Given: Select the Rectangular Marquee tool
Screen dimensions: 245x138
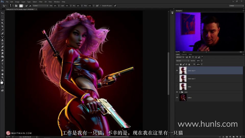Looking at the screenshot, I should pyautogui.click(x=2, y=16).
